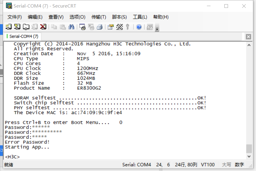The image size is (256, 171).
Task: Click the 667MHz DDR clock value
Action: [86, 73]
